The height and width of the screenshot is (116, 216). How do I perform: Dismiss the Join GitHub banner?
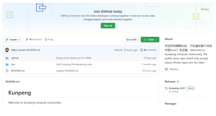(205, 9)
